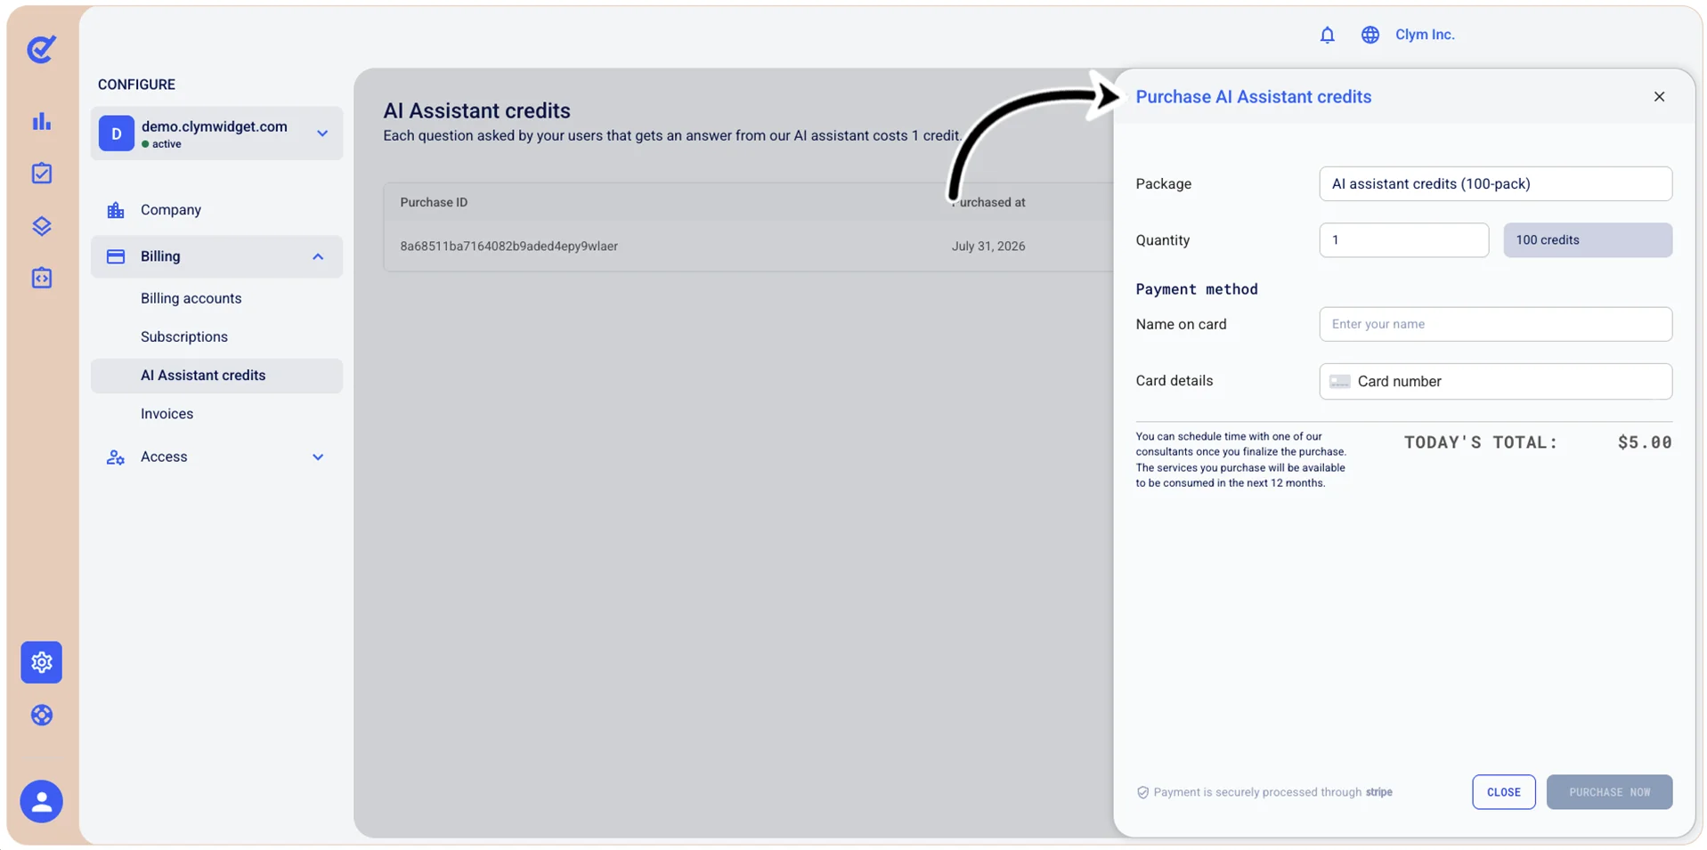
Task: Click the Name on card field
Action: 1495,324
